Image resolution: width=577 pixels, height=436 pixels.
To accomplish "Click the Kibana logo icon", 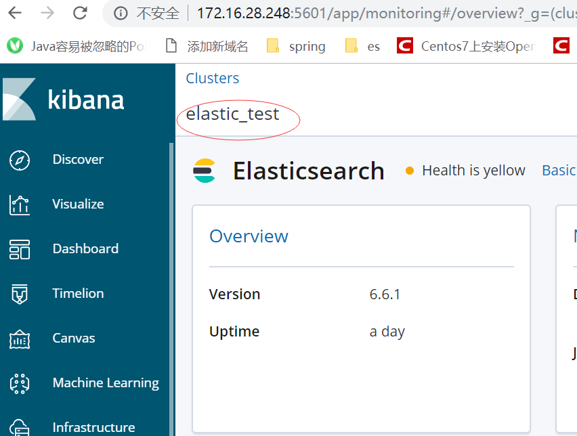I will point(20,99).
